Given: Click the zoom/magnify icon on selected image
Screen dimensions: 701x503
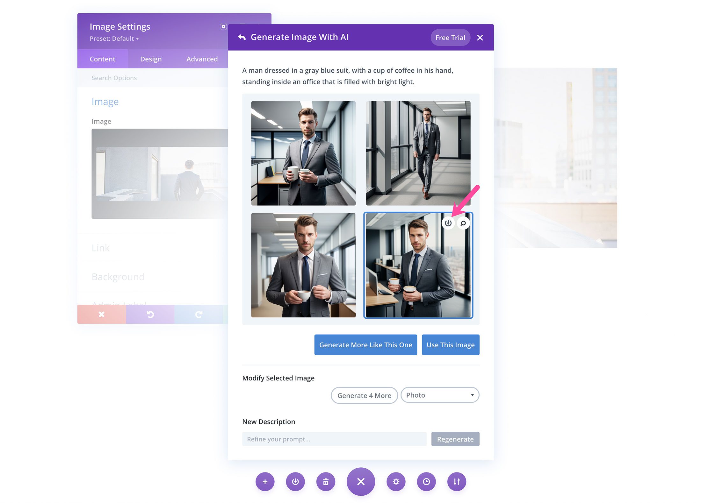Looking at the screenshot, I should [x=463, y=223].
